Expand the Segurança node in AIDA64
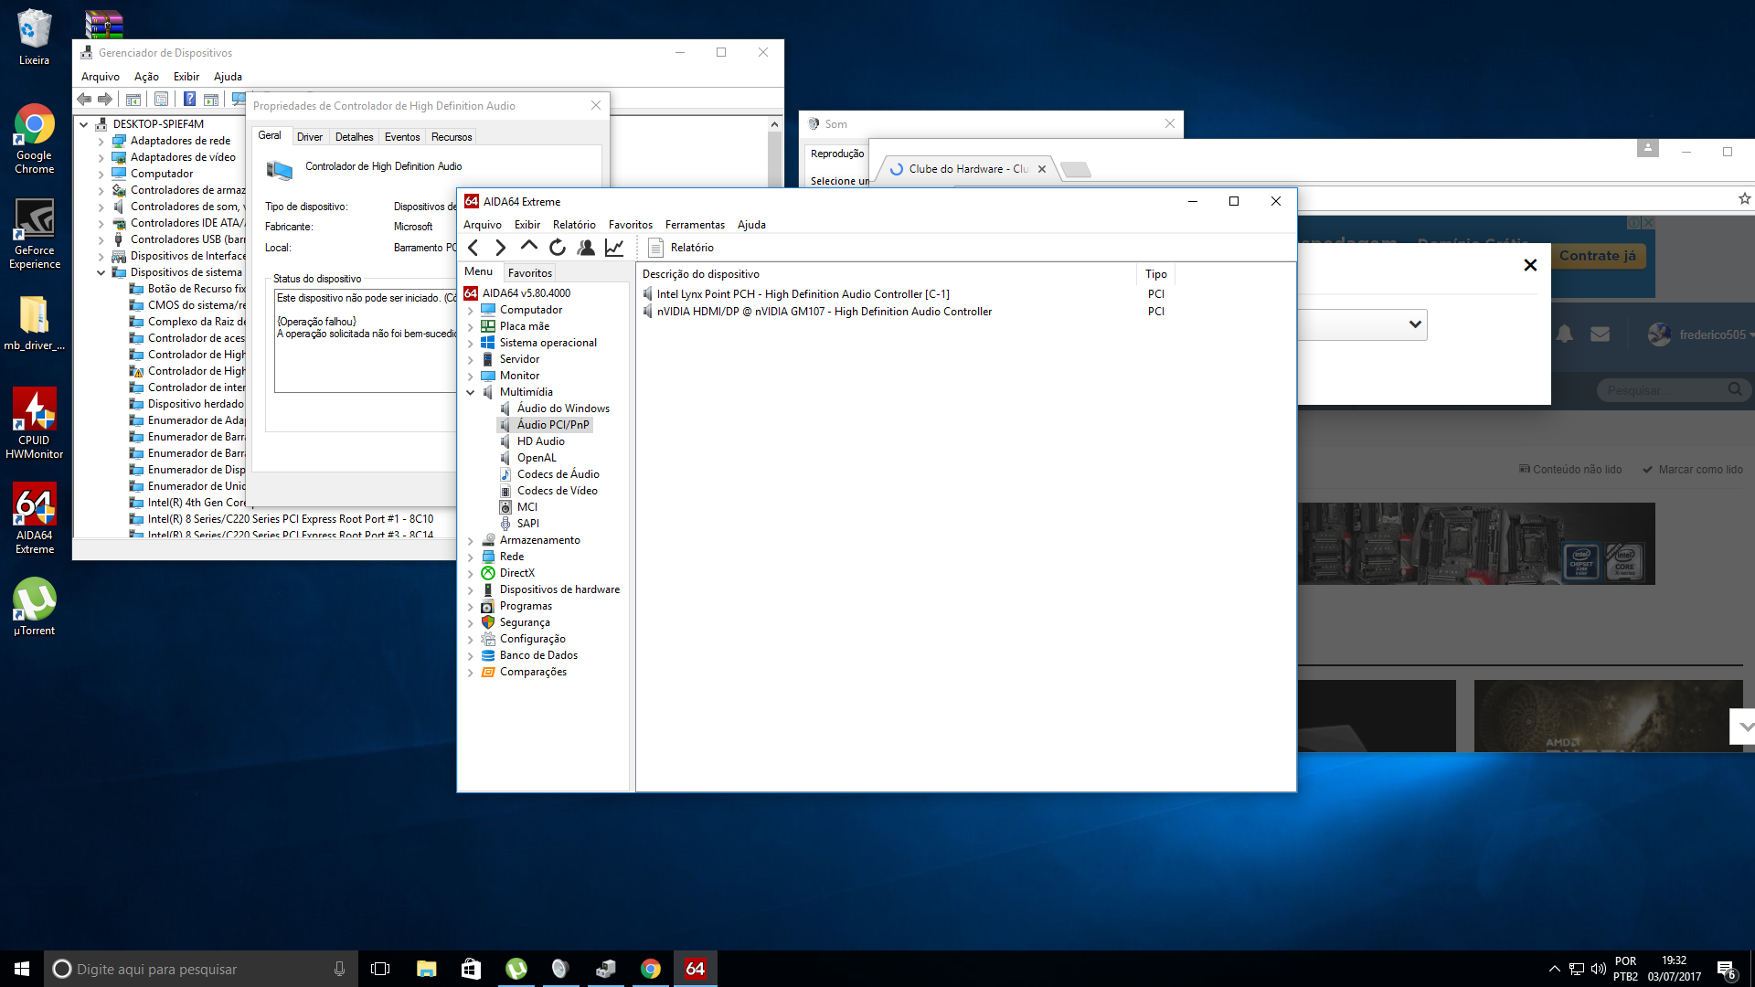This screenshot has width=1755, height=987. pyautogui.click(x=471, y=623)
